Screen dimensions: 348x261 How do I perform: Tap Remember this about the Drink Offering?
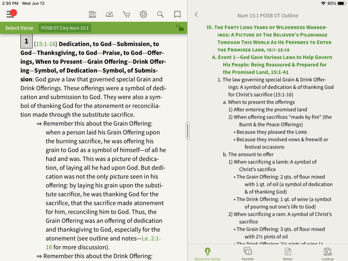pyautogui.click(x=94, y=256)
